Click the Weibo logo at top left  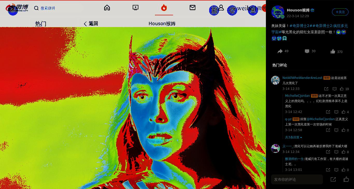click(17, 8)
